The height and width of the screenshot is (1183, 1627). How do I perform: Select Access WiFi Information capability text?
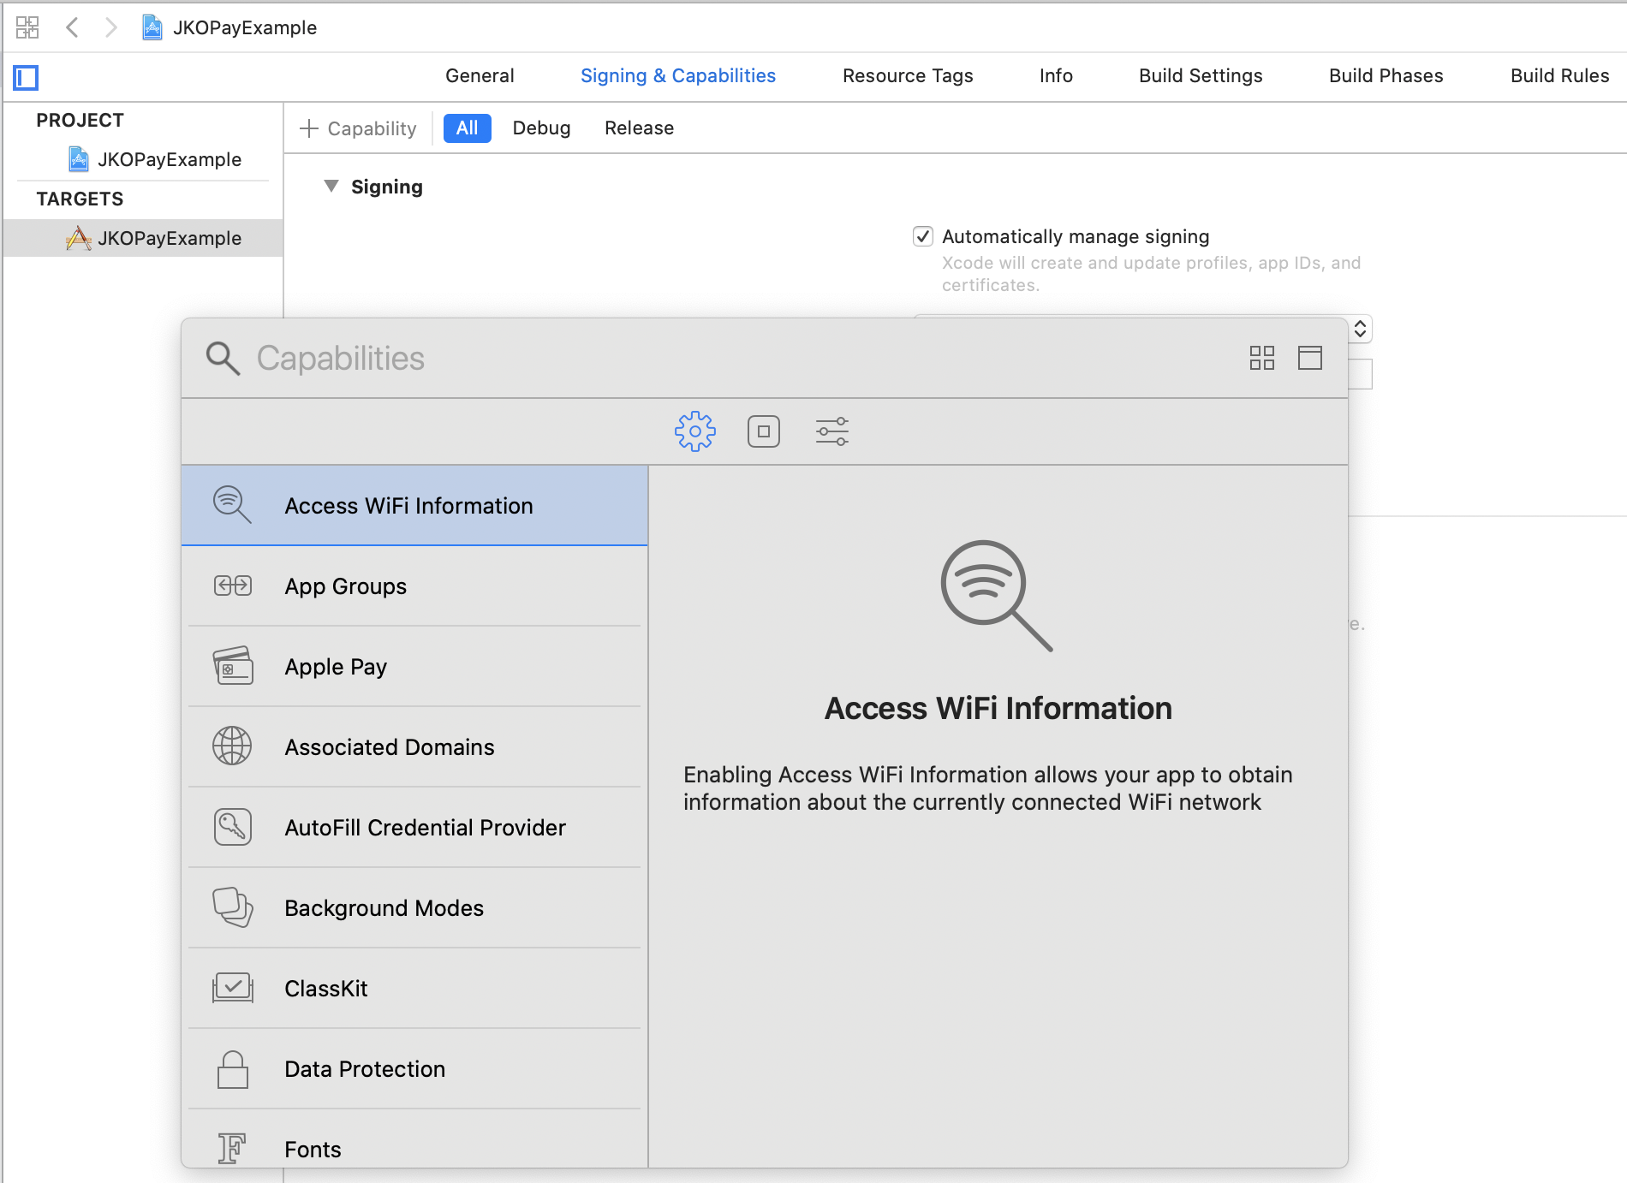click(x=408, y=506)
